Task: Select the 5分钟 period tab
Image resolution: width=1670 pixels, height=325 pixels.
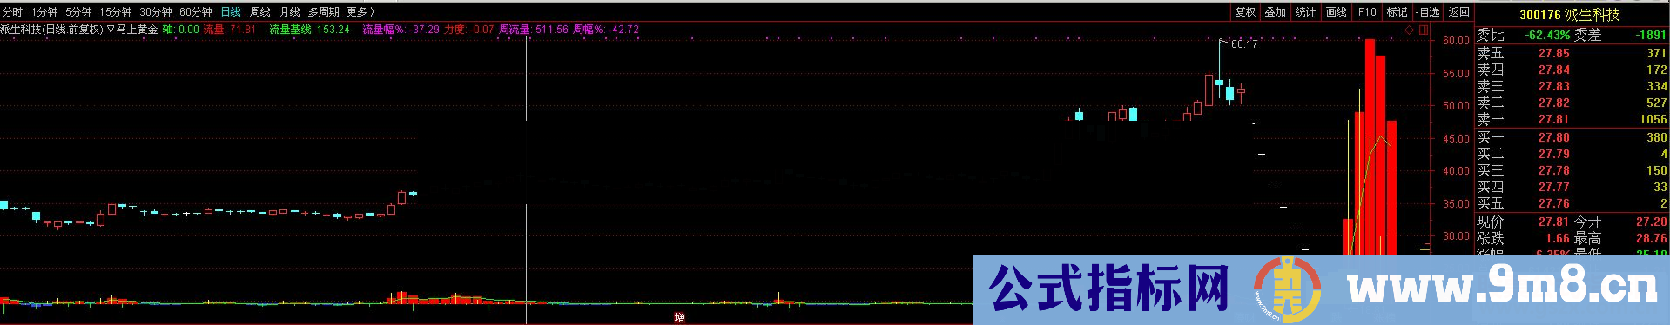Action: 78,11
